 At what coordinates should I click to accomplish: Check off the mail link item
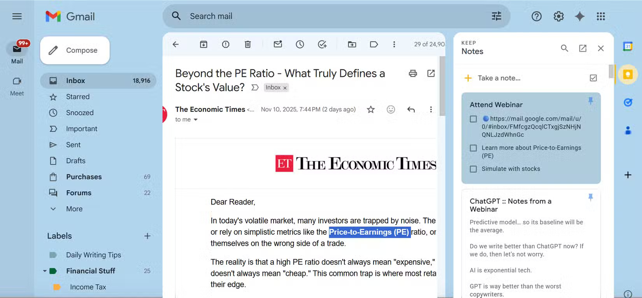[x=473, y=119]
